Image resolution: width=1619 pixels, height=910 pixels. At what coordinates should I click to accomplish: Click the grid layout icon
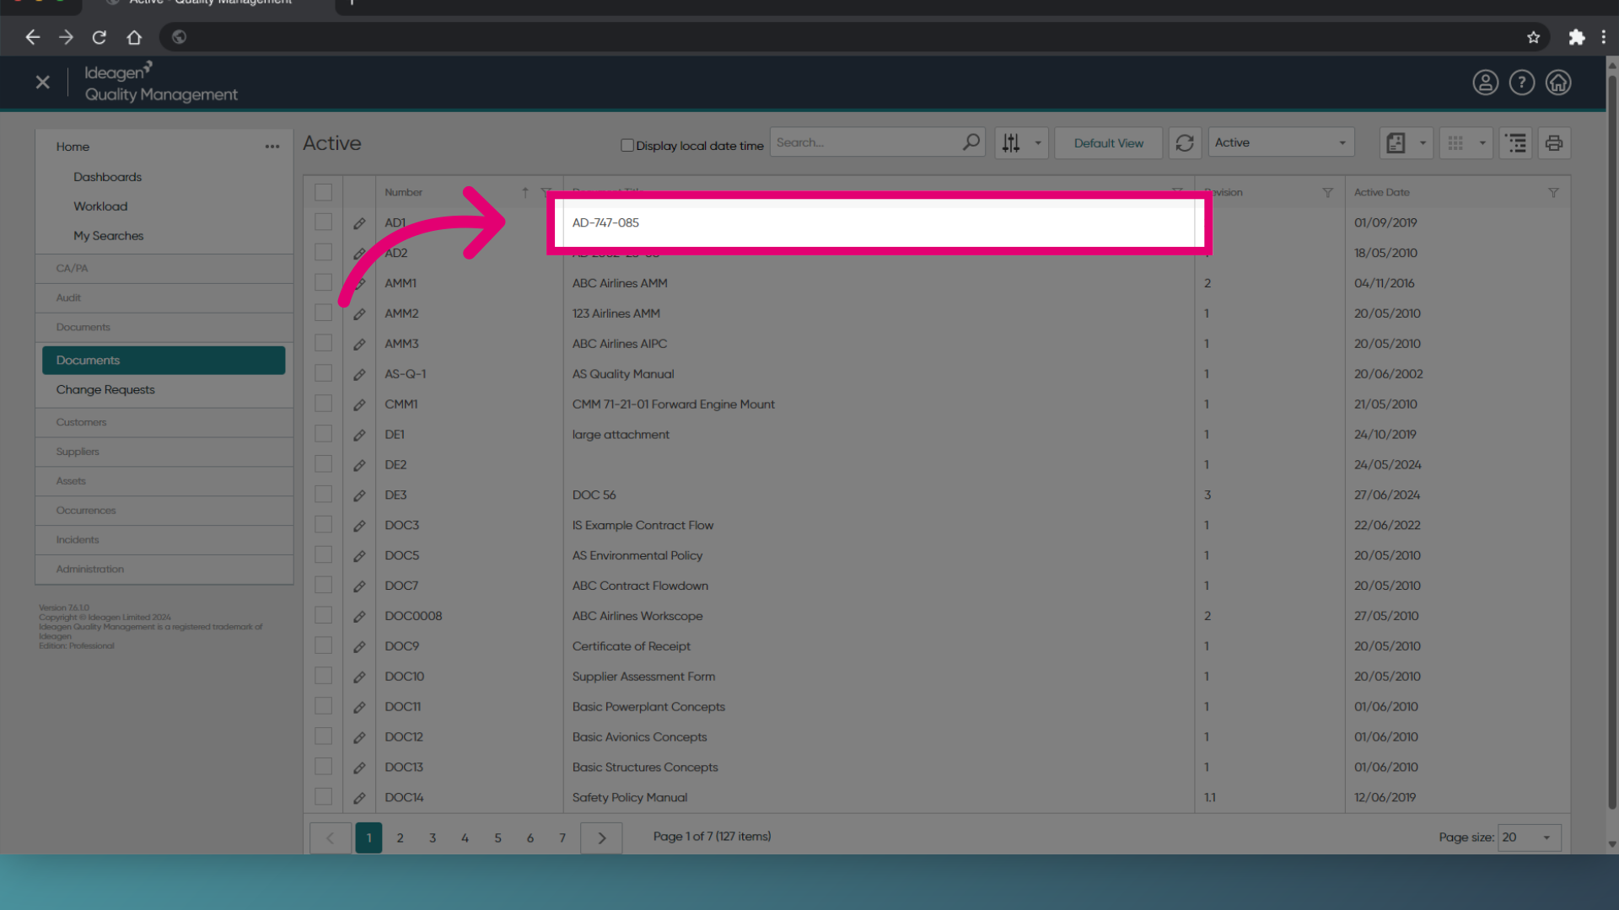pos(1455,143)
